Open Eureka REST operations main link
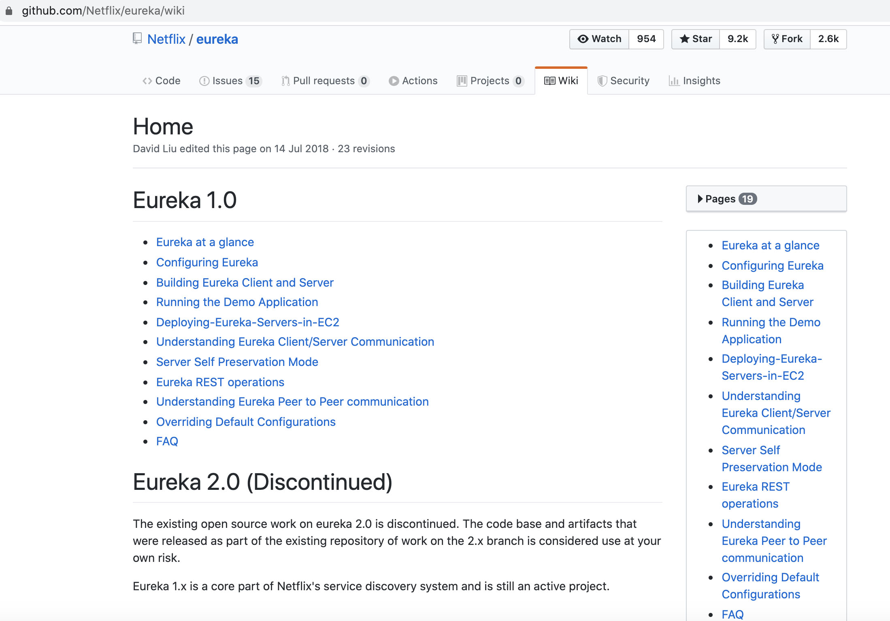The image size is (890, 621). pos(220,382)
